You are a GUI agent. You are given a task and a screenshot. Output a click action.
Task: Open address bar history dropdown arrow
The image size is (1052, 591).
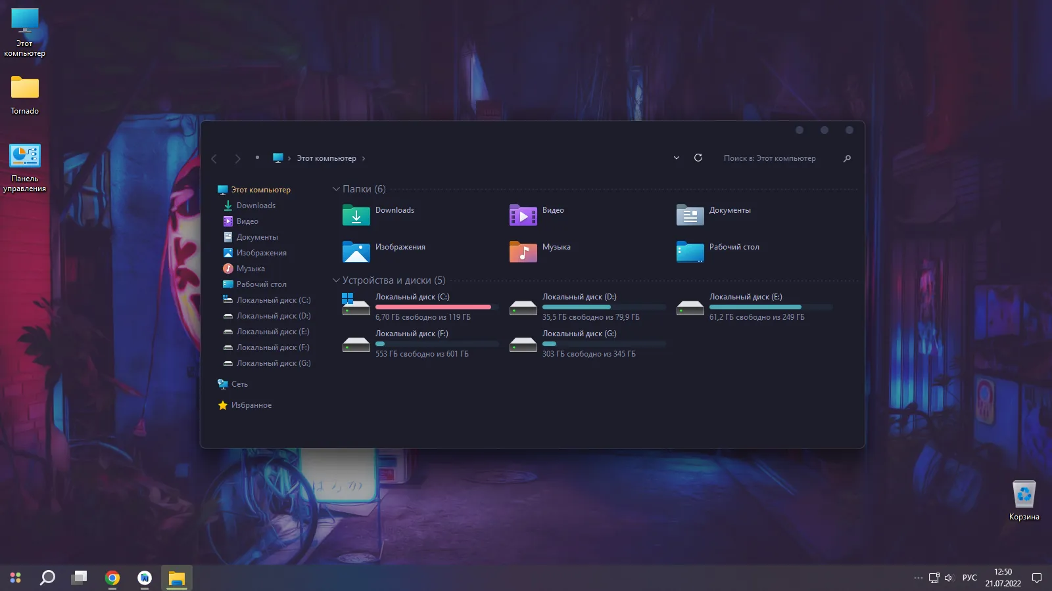(x=677, y=158)
